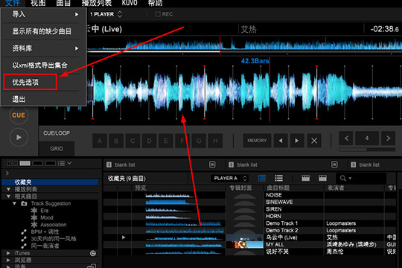Switch to the blue detailed track list view icon
Screen dimensions: 402x268
(262, 178)
